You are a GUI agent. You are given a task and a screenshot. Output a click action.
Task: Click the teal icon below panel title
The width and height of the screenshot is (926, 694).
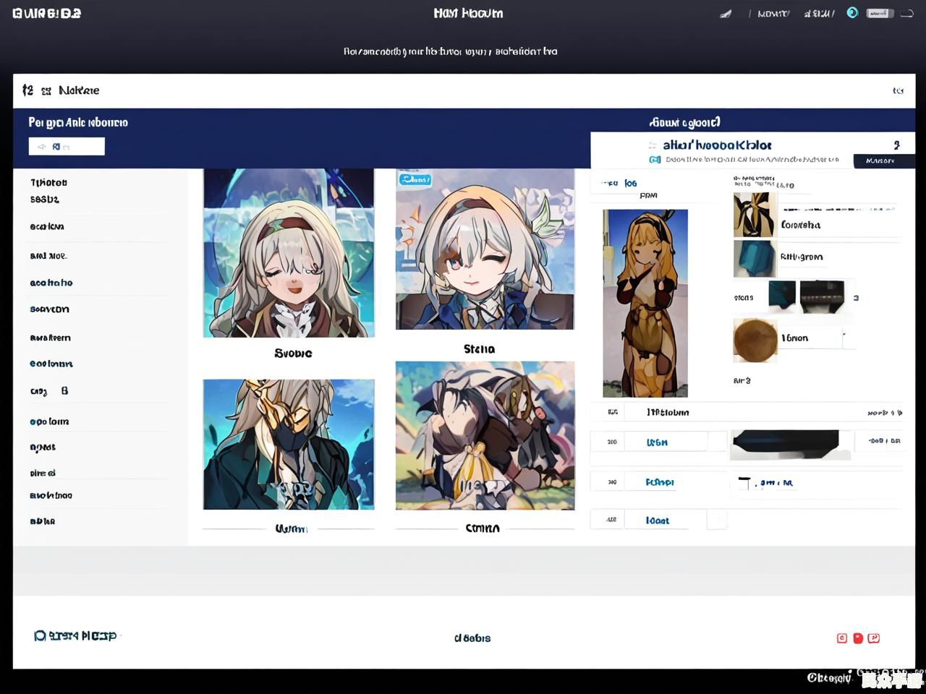pyautogui.click(x=655, y=160)
